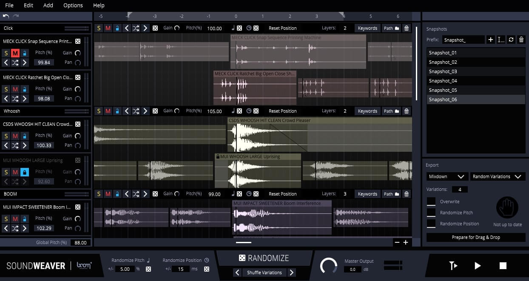Image resolution: width=529 pixels, height=281 pixels.
Task: Open the Add menu
Action: click(48, 5)
